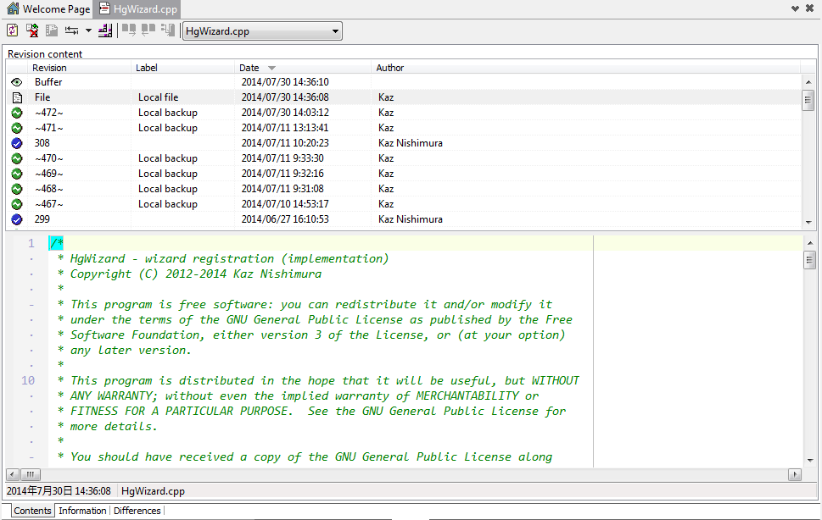
Task: Select revision 308
Action: 404,143
